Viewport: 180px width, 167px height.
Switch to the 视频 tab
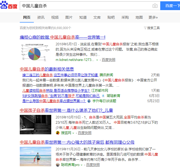coord(55,17)
